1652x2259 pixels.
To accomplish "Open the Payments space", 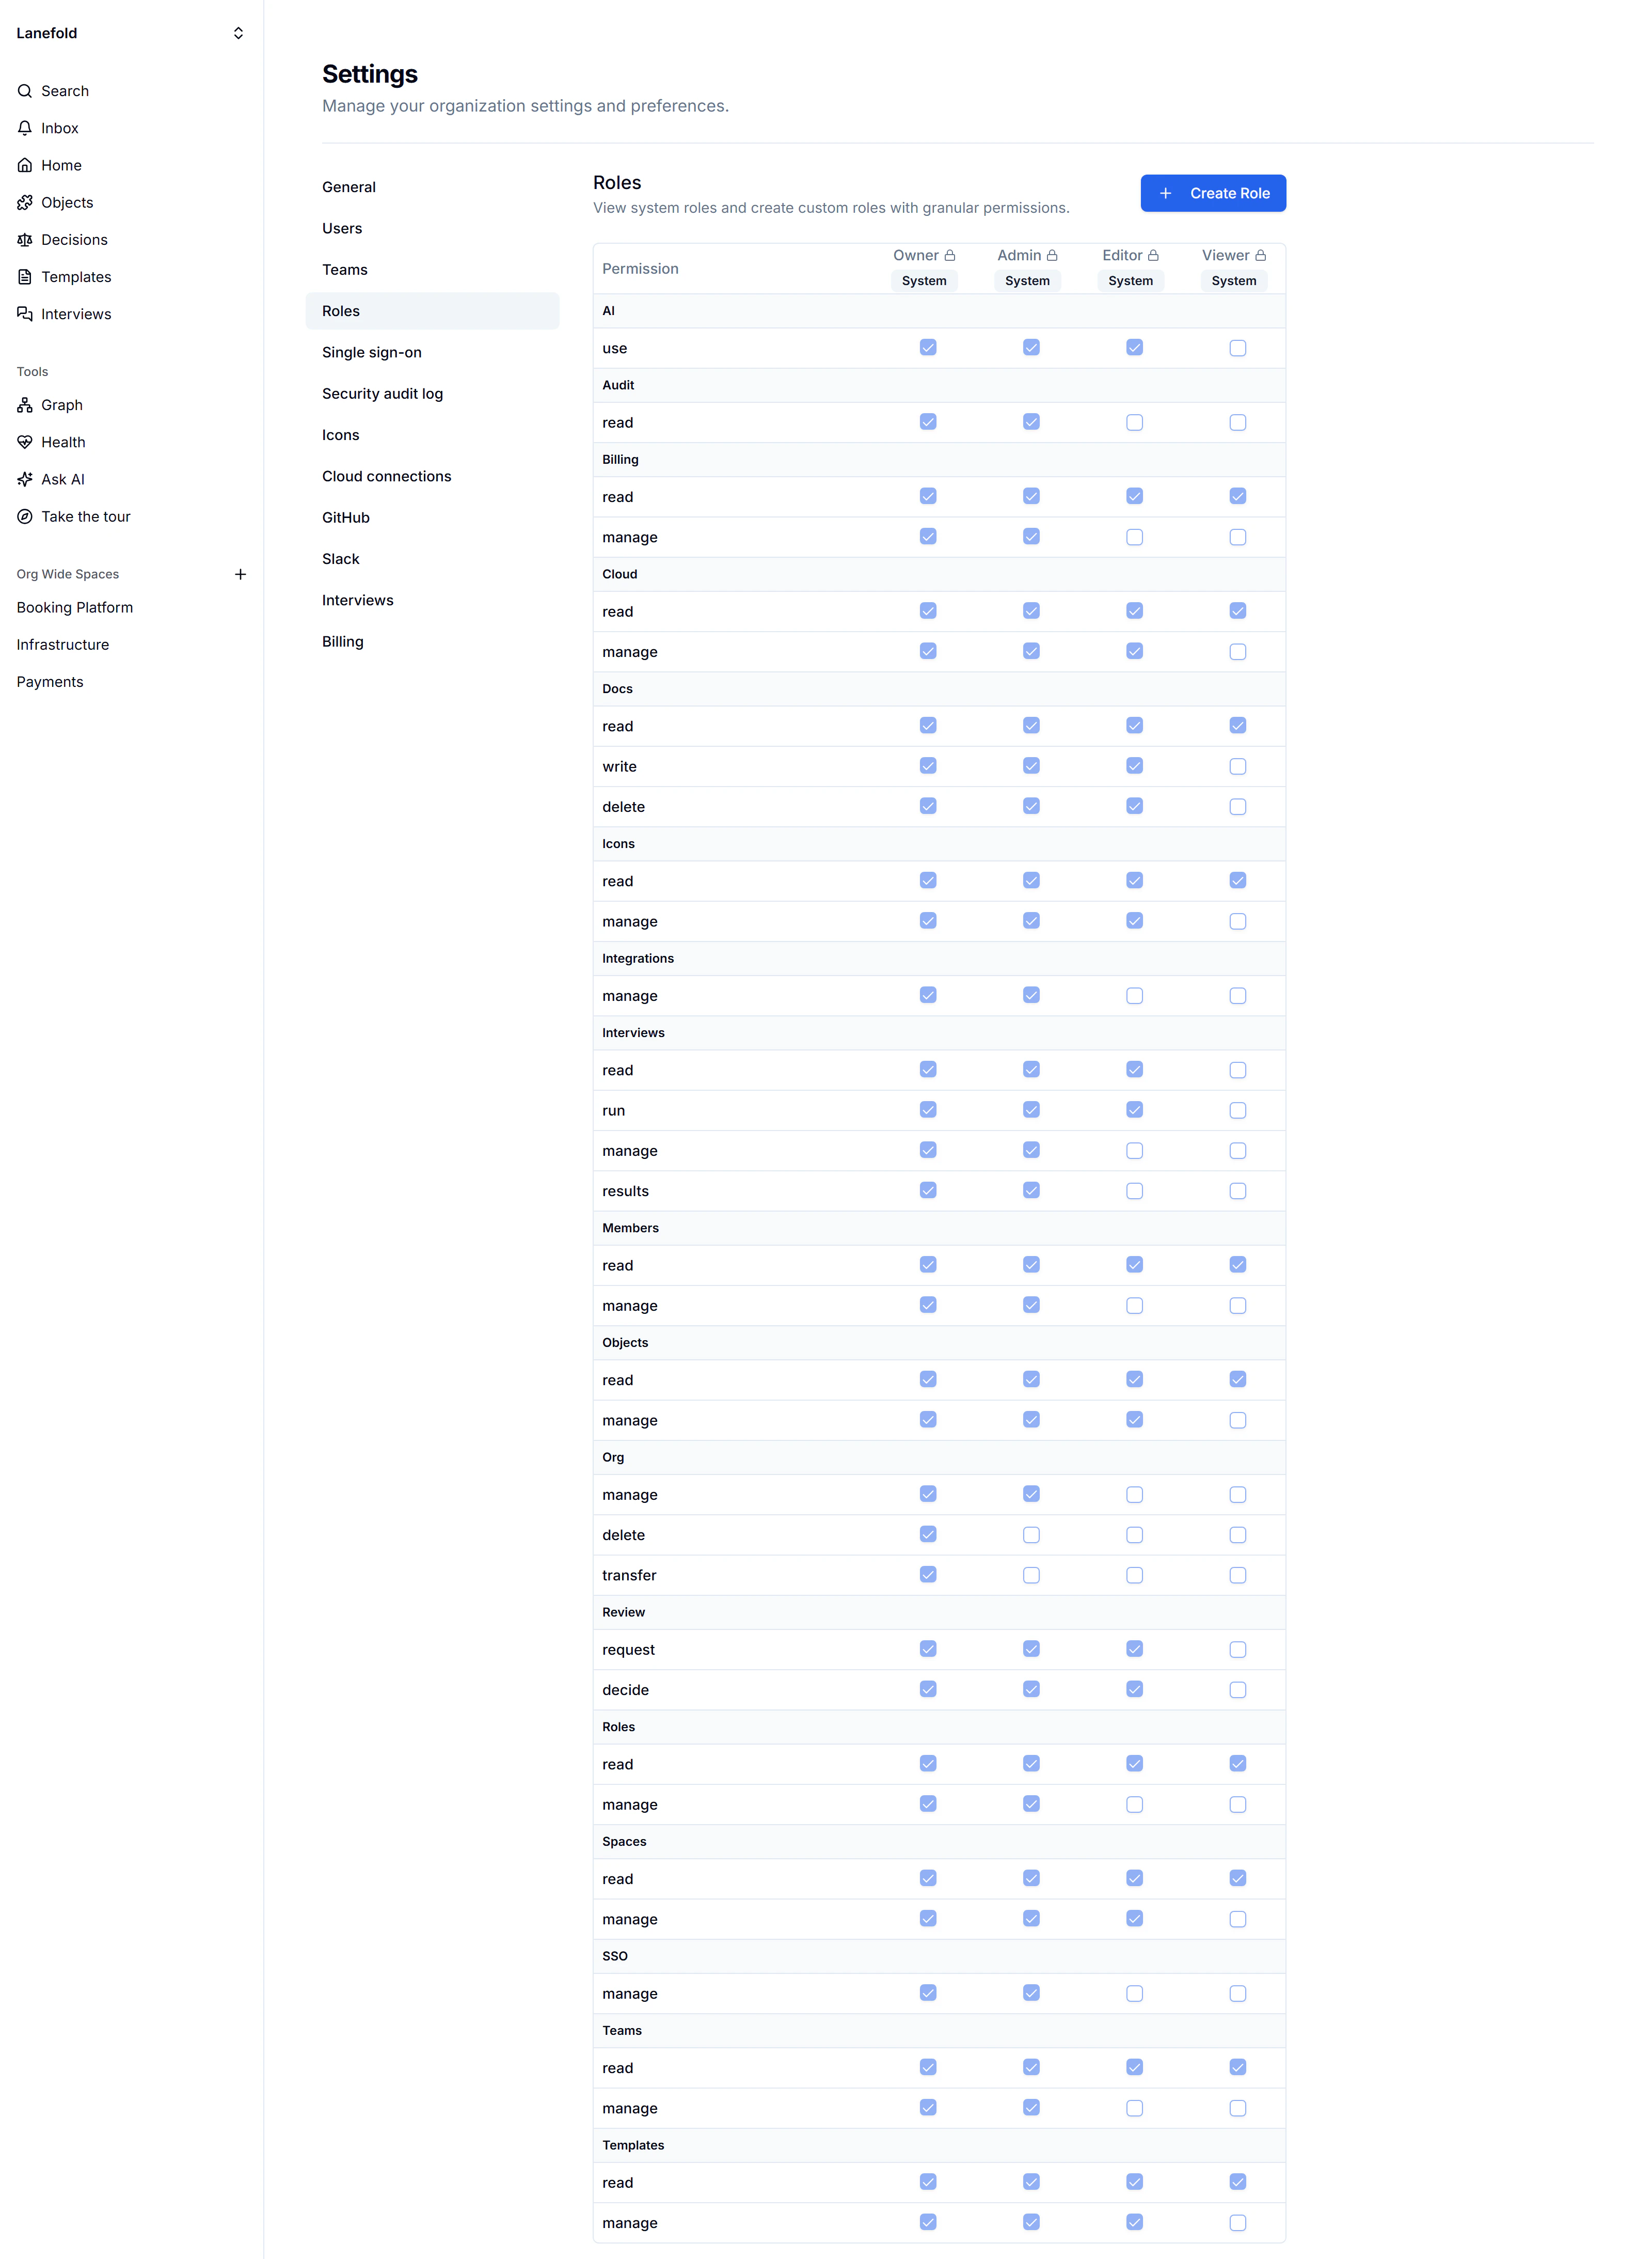I will [50, 682].
